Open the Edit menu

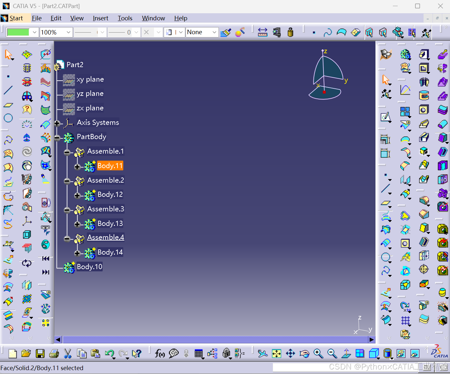[x=56, y=18]
